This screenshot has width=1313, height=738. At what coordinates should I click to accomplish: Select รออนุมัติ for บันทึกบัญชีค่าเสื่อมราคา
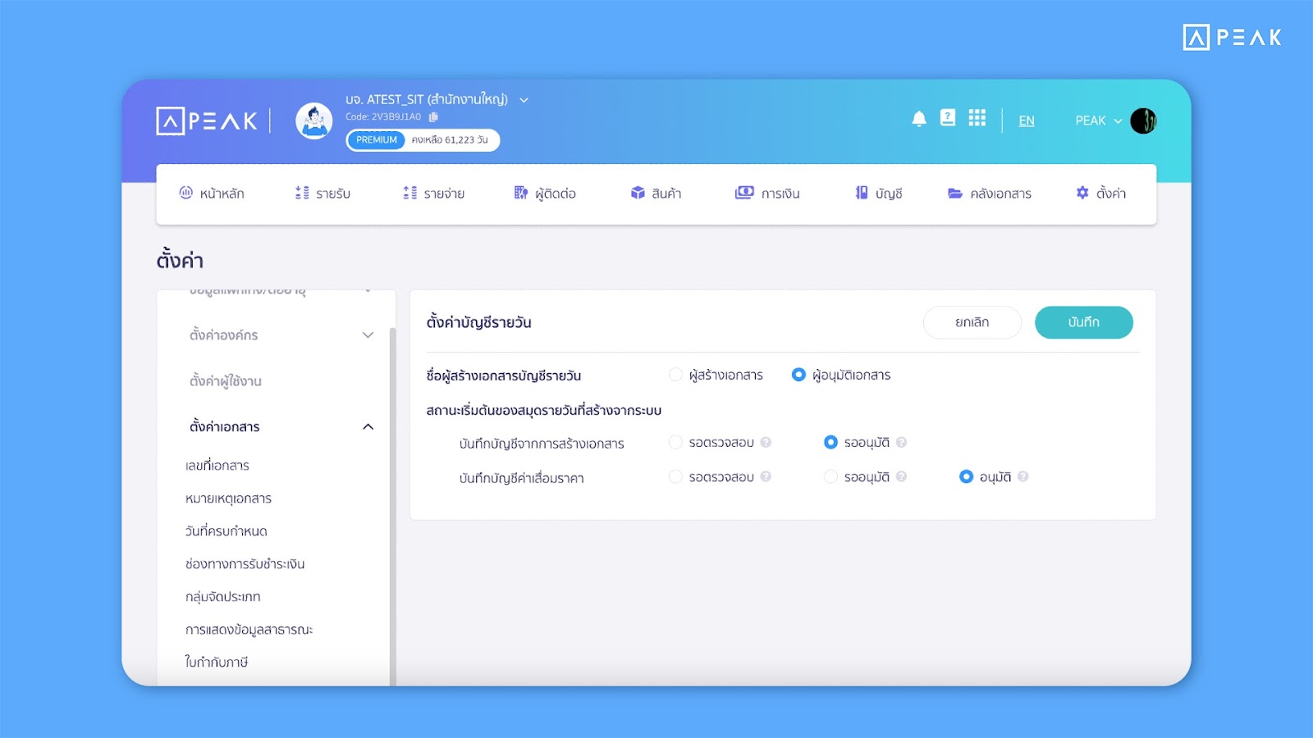click(x=830, y=476)
